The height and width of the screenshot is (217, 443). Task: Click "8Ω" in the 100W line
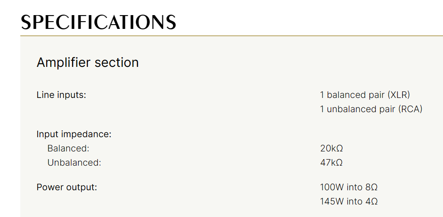tap(371, 187)
